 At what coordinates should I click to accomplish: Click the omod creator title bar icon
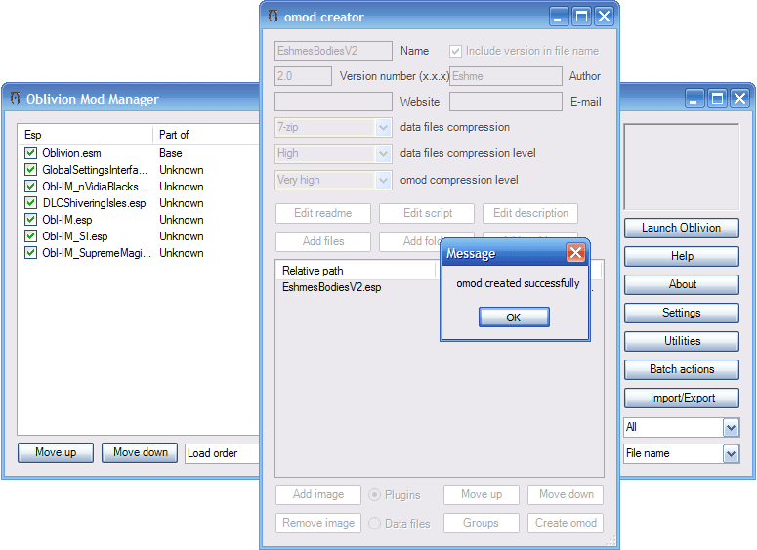(273, 16)
